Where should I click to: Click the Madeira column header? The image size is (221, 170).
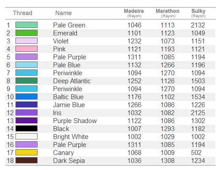pyautogui.click(x=134, y=13)
